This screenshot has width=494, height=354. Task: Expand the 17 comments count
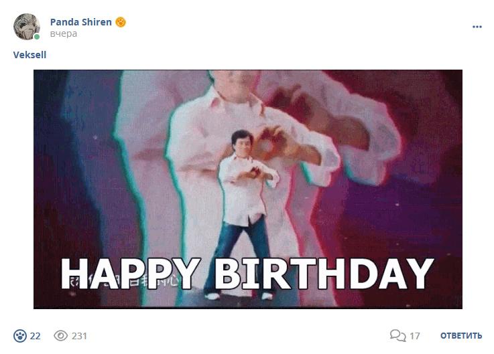pyautogui.click(x=415, y=336)
